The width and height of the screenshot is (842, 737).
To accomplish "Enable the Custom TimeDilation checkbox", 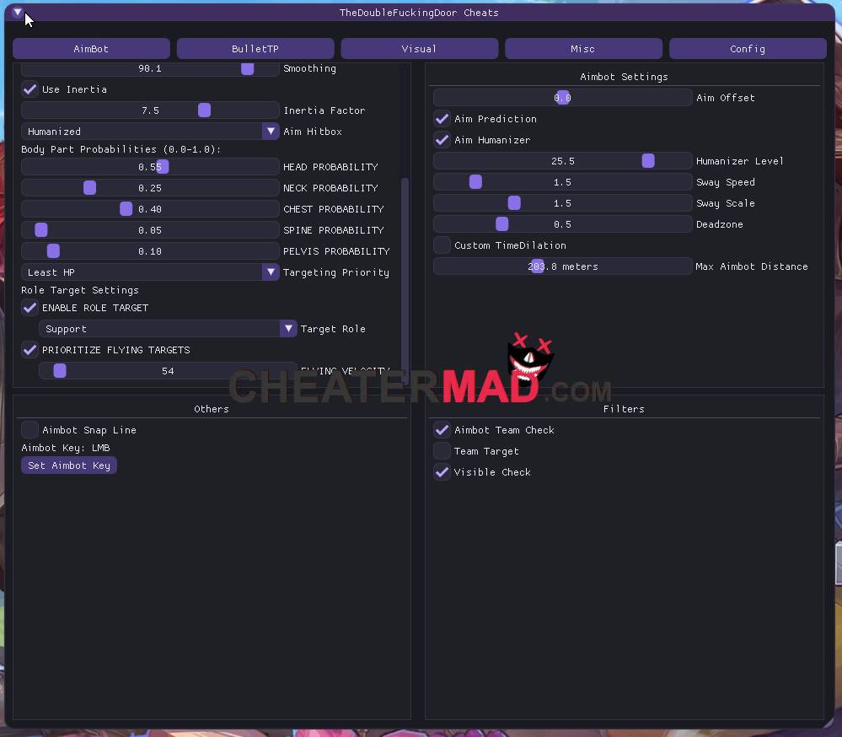I will coord(442,245).
